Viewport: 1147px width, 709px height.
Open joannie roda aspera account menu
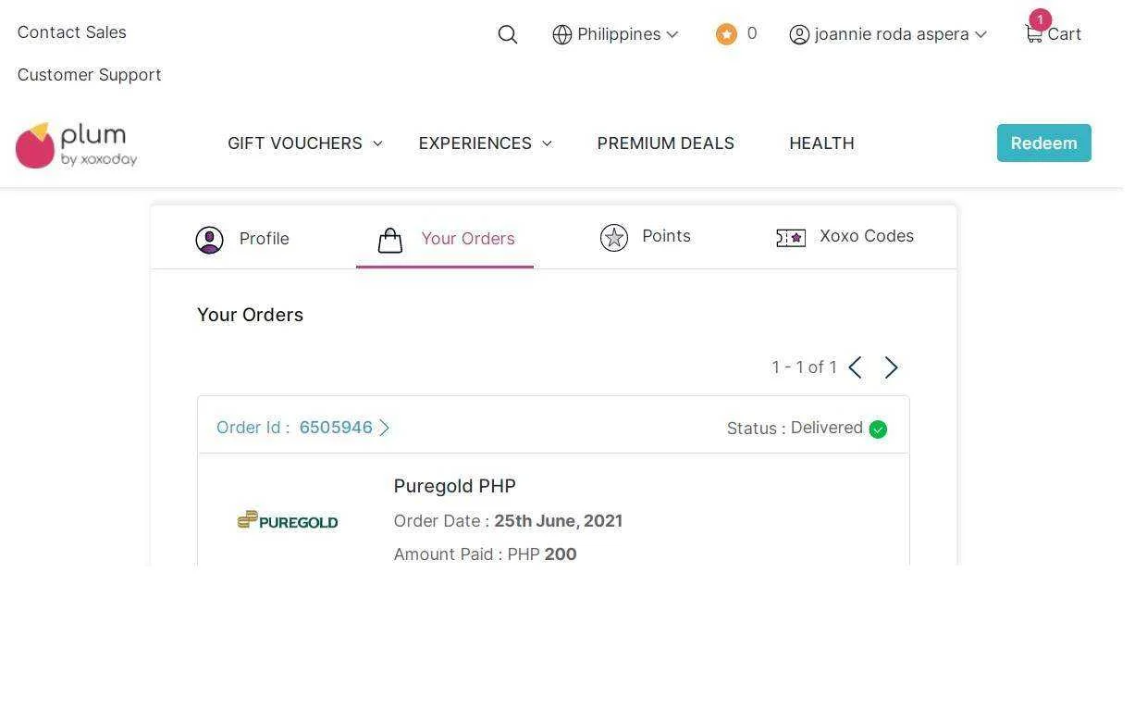888,34
